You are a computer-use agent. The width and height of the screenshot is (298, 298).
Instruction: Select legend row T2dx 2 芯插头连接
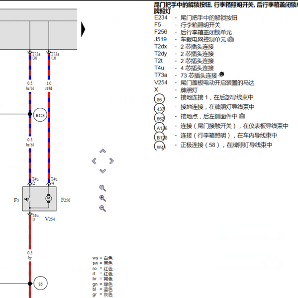(x=184, y=47)
